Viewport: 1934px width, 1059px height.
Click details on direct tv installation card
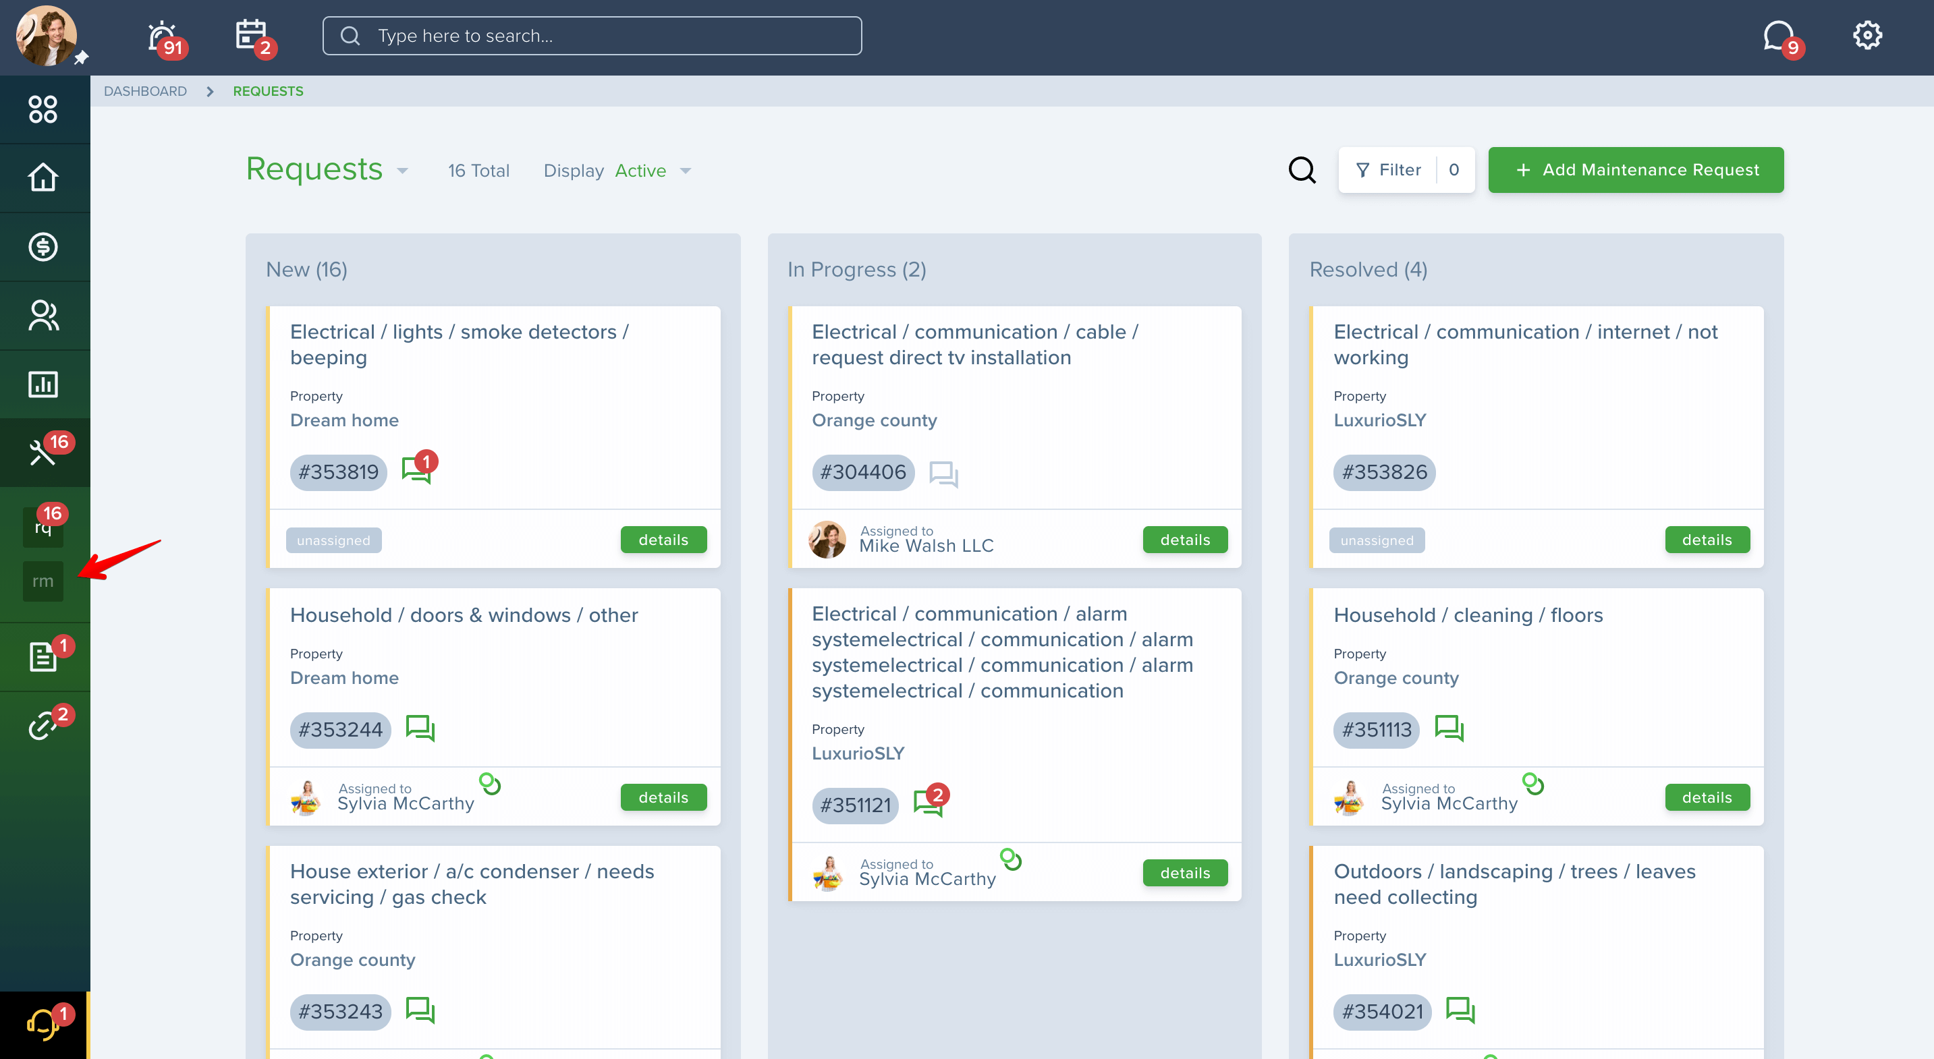point(1185,540)
